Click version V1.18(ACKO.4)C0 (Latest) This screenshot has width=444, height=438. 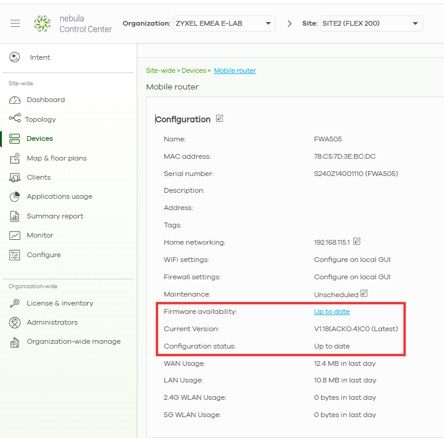[356, 329]
